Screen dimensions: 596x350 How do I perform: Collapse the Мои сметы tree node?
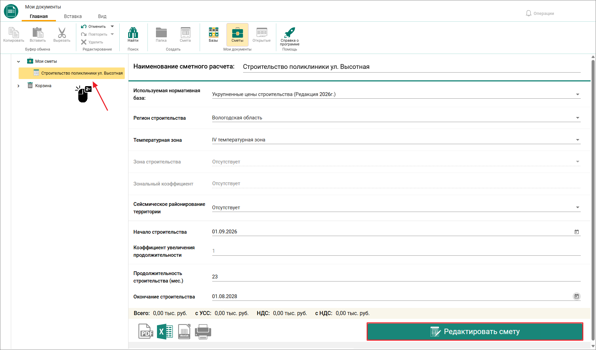(x=18, y=61)
